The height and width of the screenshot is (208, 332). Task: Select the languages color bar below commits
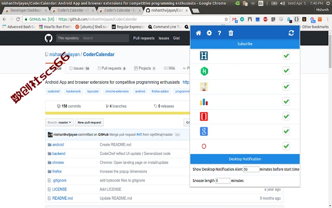118,113
